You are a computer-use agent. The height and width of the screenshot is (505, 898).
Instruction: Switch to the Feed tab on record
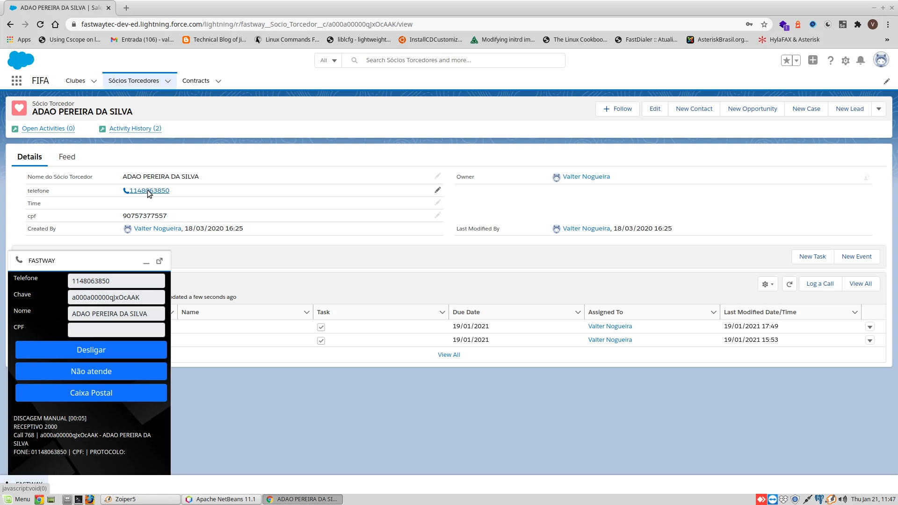[x=66, y=157]
